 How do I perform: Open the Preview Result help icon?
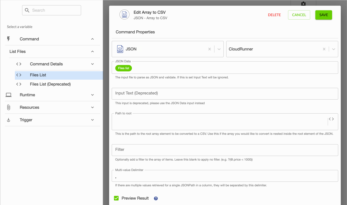pos(156,198)
